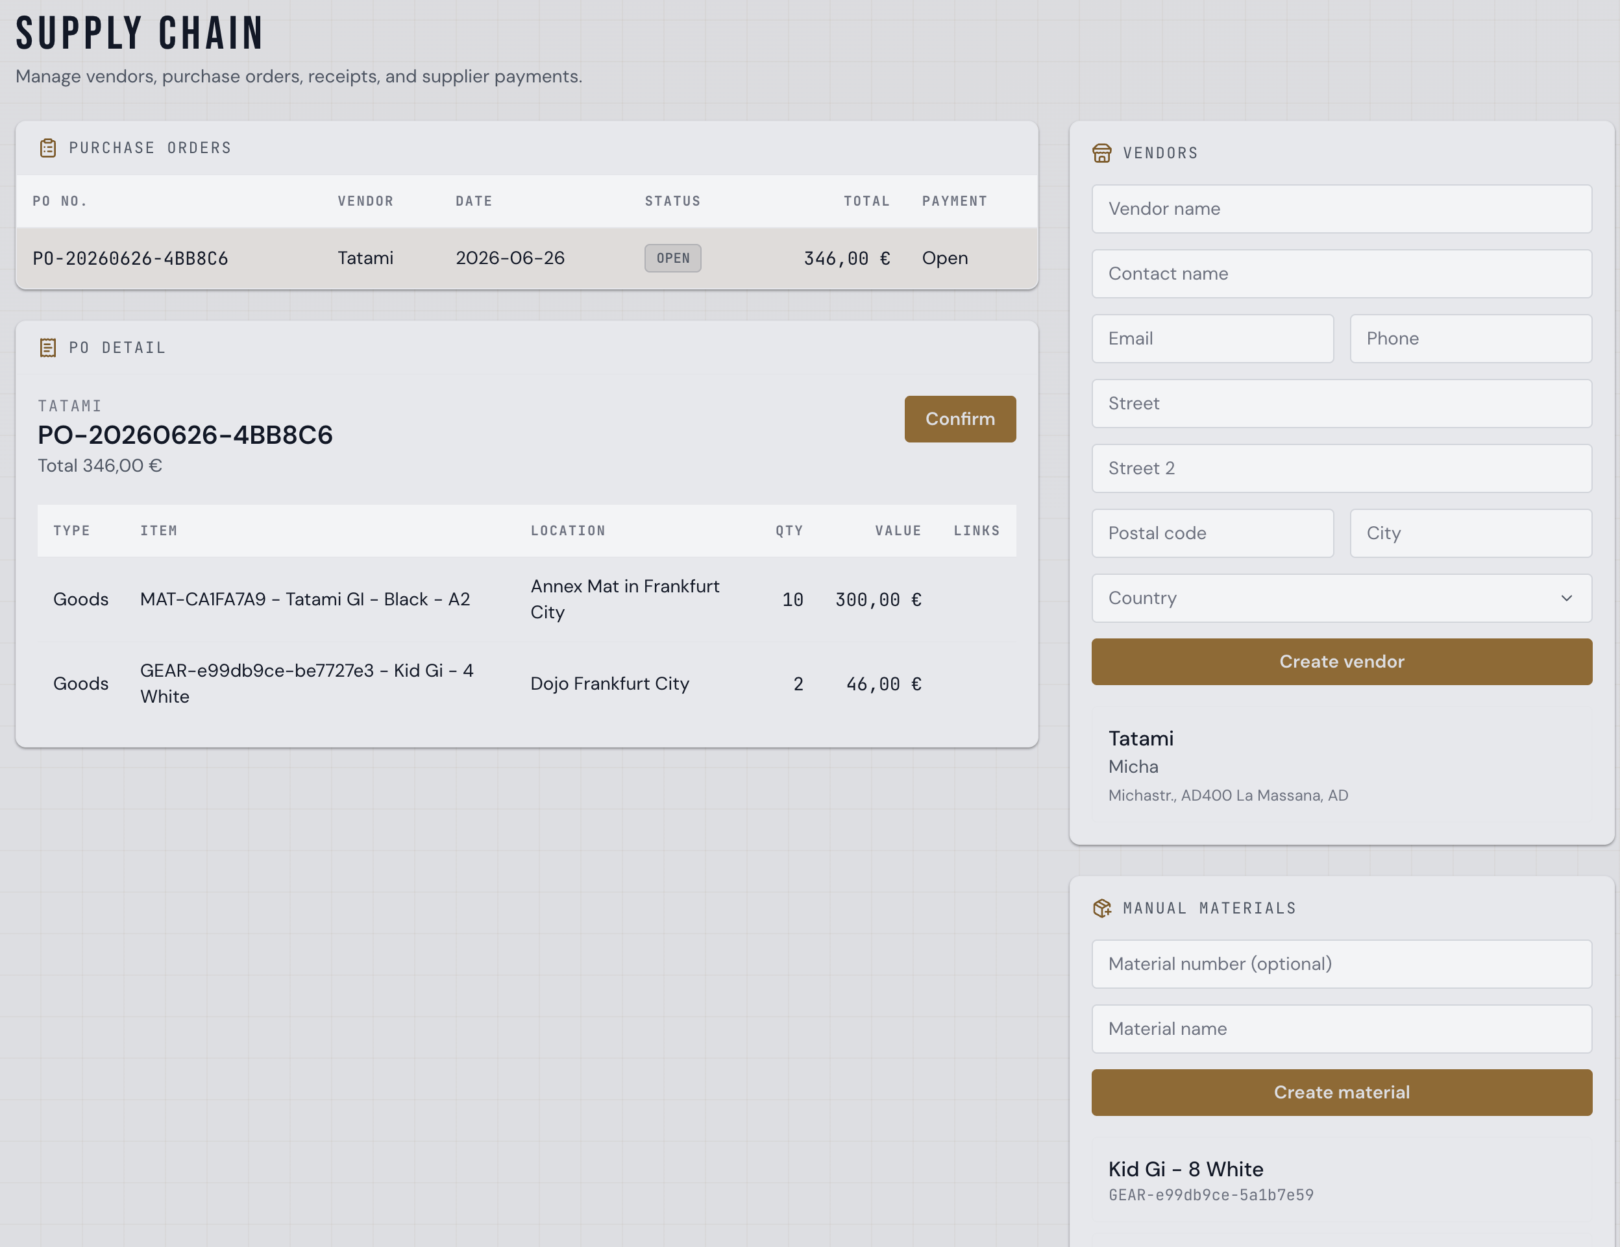Focus the Material name field
The height and width of the screenshot is (1247, 1620).
point(1342,1029)
